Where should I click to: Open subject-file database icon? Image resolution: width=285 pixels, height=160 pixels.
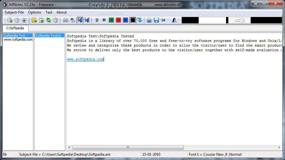pos(17,20)
